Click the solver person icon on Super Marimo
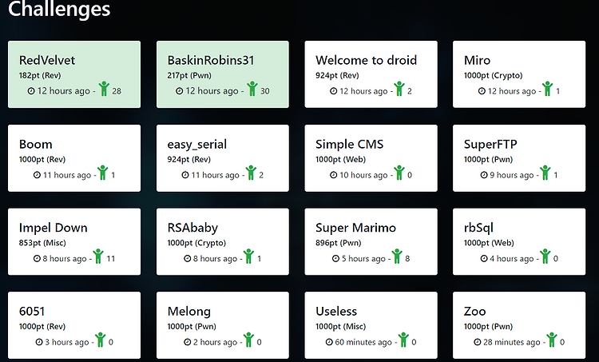Image resolution: width=599 pixels, height=362 pixels. 397,256
